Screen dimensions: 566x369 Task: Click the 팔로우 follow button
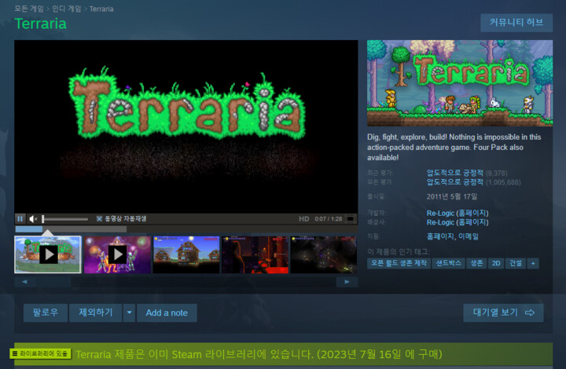click(x=46, y=312)
